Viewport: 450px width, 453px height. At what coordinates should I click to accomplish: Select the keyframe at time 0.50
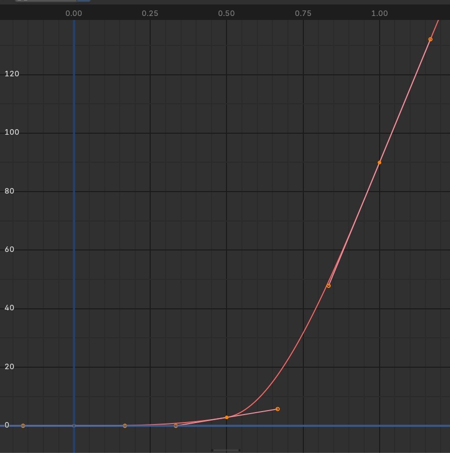[226, 418]
